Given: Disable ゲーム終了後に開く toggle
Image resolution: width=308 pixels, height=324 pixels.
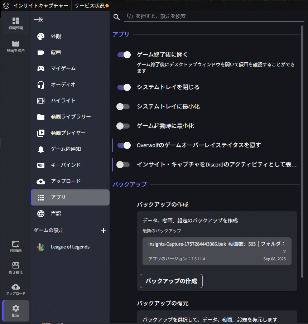Looking at the screenshot, I should click(124, 55).
